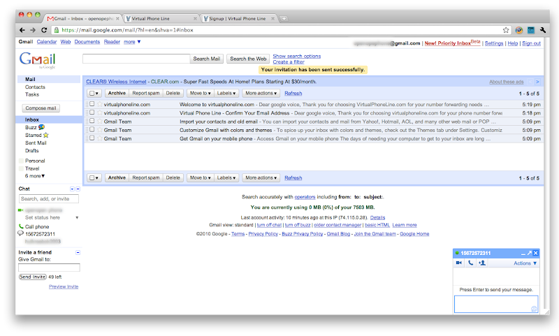559x336 pixels.
Task: Bookmark the page with the star icon
Action: (x=506, y=30)
